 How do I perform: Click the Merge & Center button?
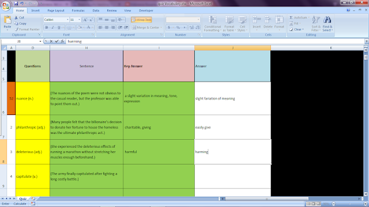(x=146, y=28)
